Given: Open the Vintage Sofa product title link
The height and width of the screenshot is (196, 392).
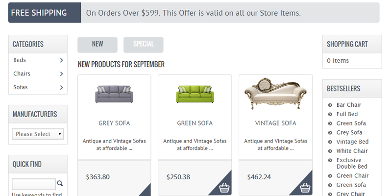Looking at the screenshot, I should 275,123.
